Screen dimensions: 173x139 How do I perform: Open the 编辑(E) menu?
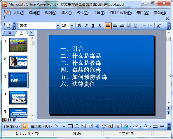(x=34, y=13)
